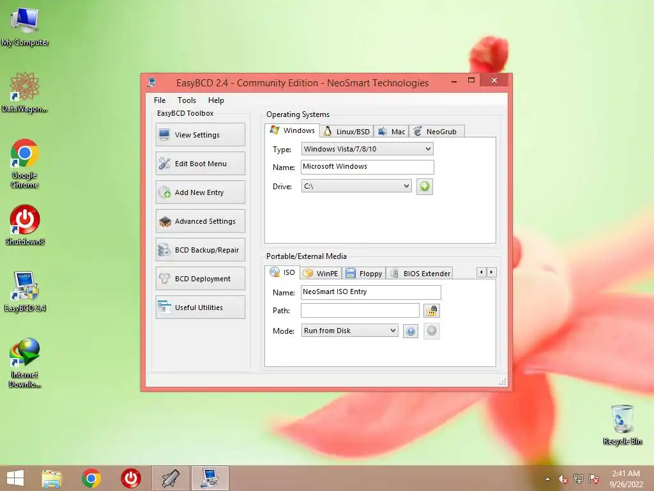The height and width of the screenshot is (491, 654).
Task: Open Advanced Settings section
Action: (x=200, y=221)
